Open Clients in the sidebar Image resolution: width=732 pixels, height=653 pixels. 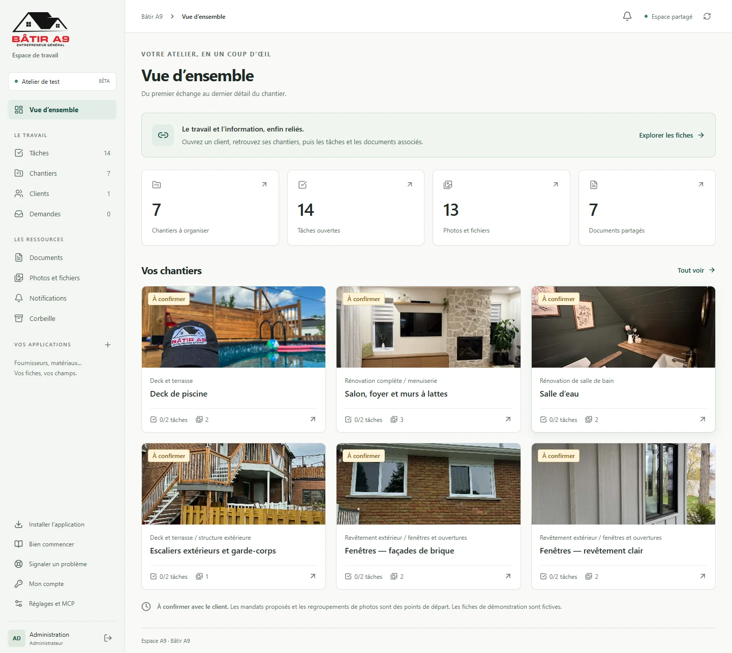62,193
